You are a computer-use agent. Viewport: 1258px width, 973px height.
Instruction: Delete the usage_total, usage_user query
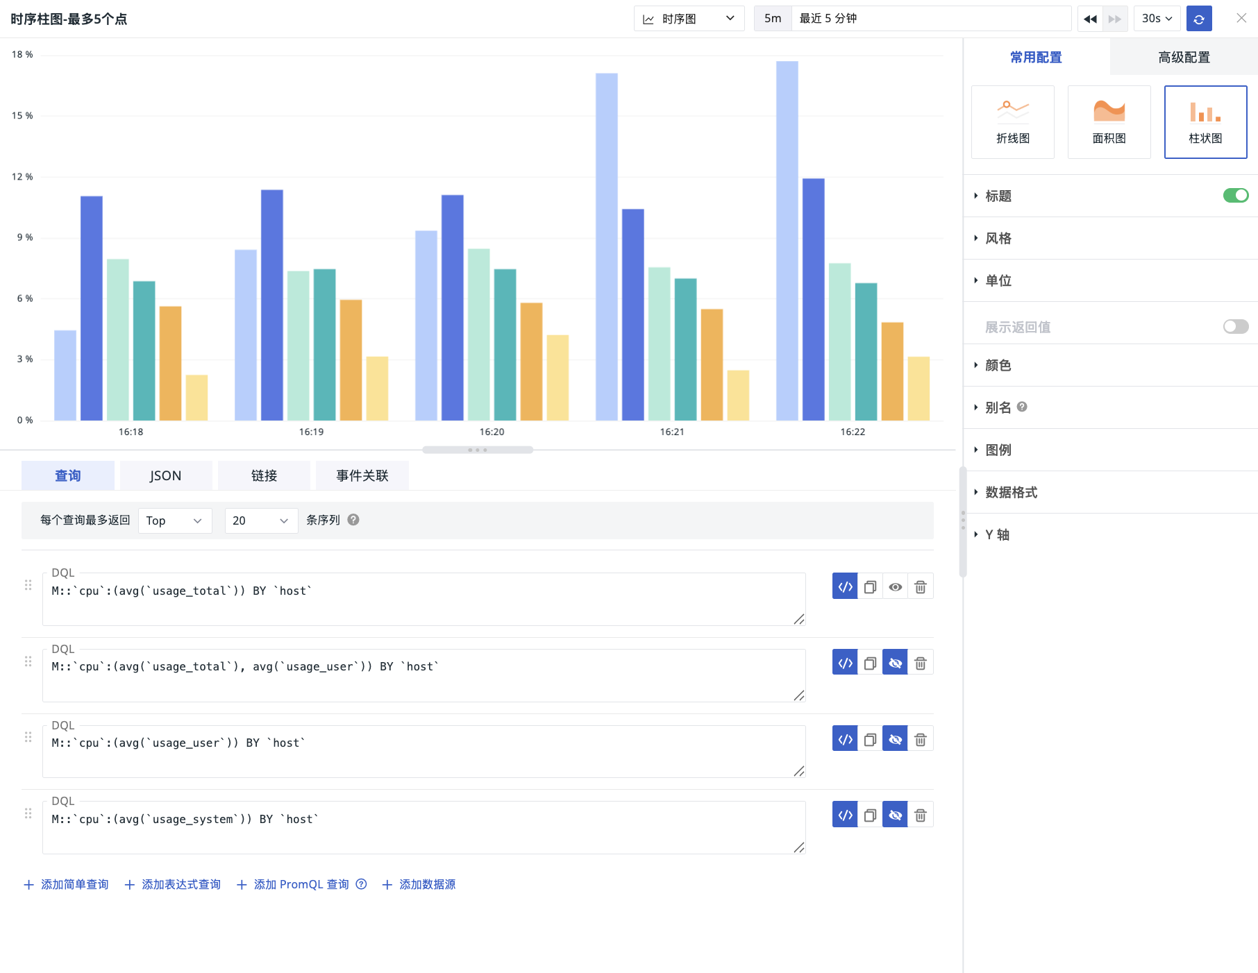(x=921, y=663)
